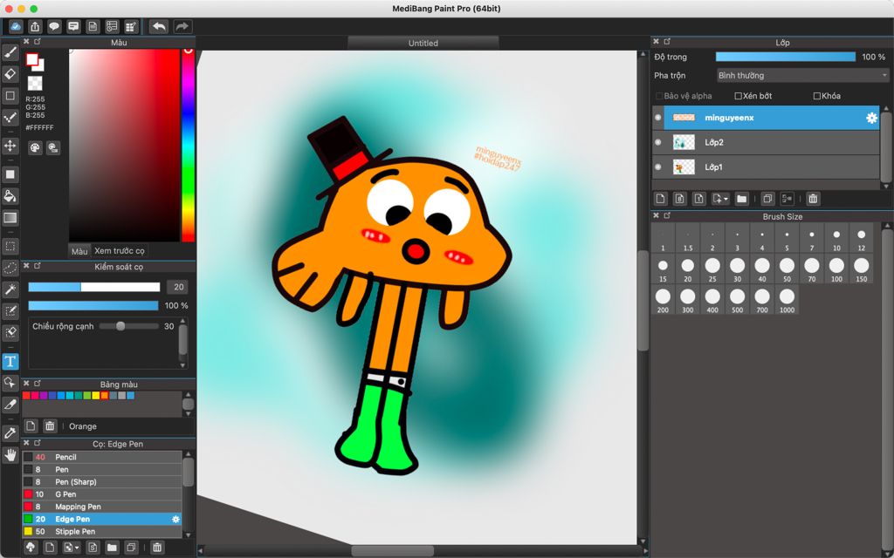Undock the Màu color panel
Image resolution: width=894 pixels, height=558 pixels.
[x=38, y=42]
